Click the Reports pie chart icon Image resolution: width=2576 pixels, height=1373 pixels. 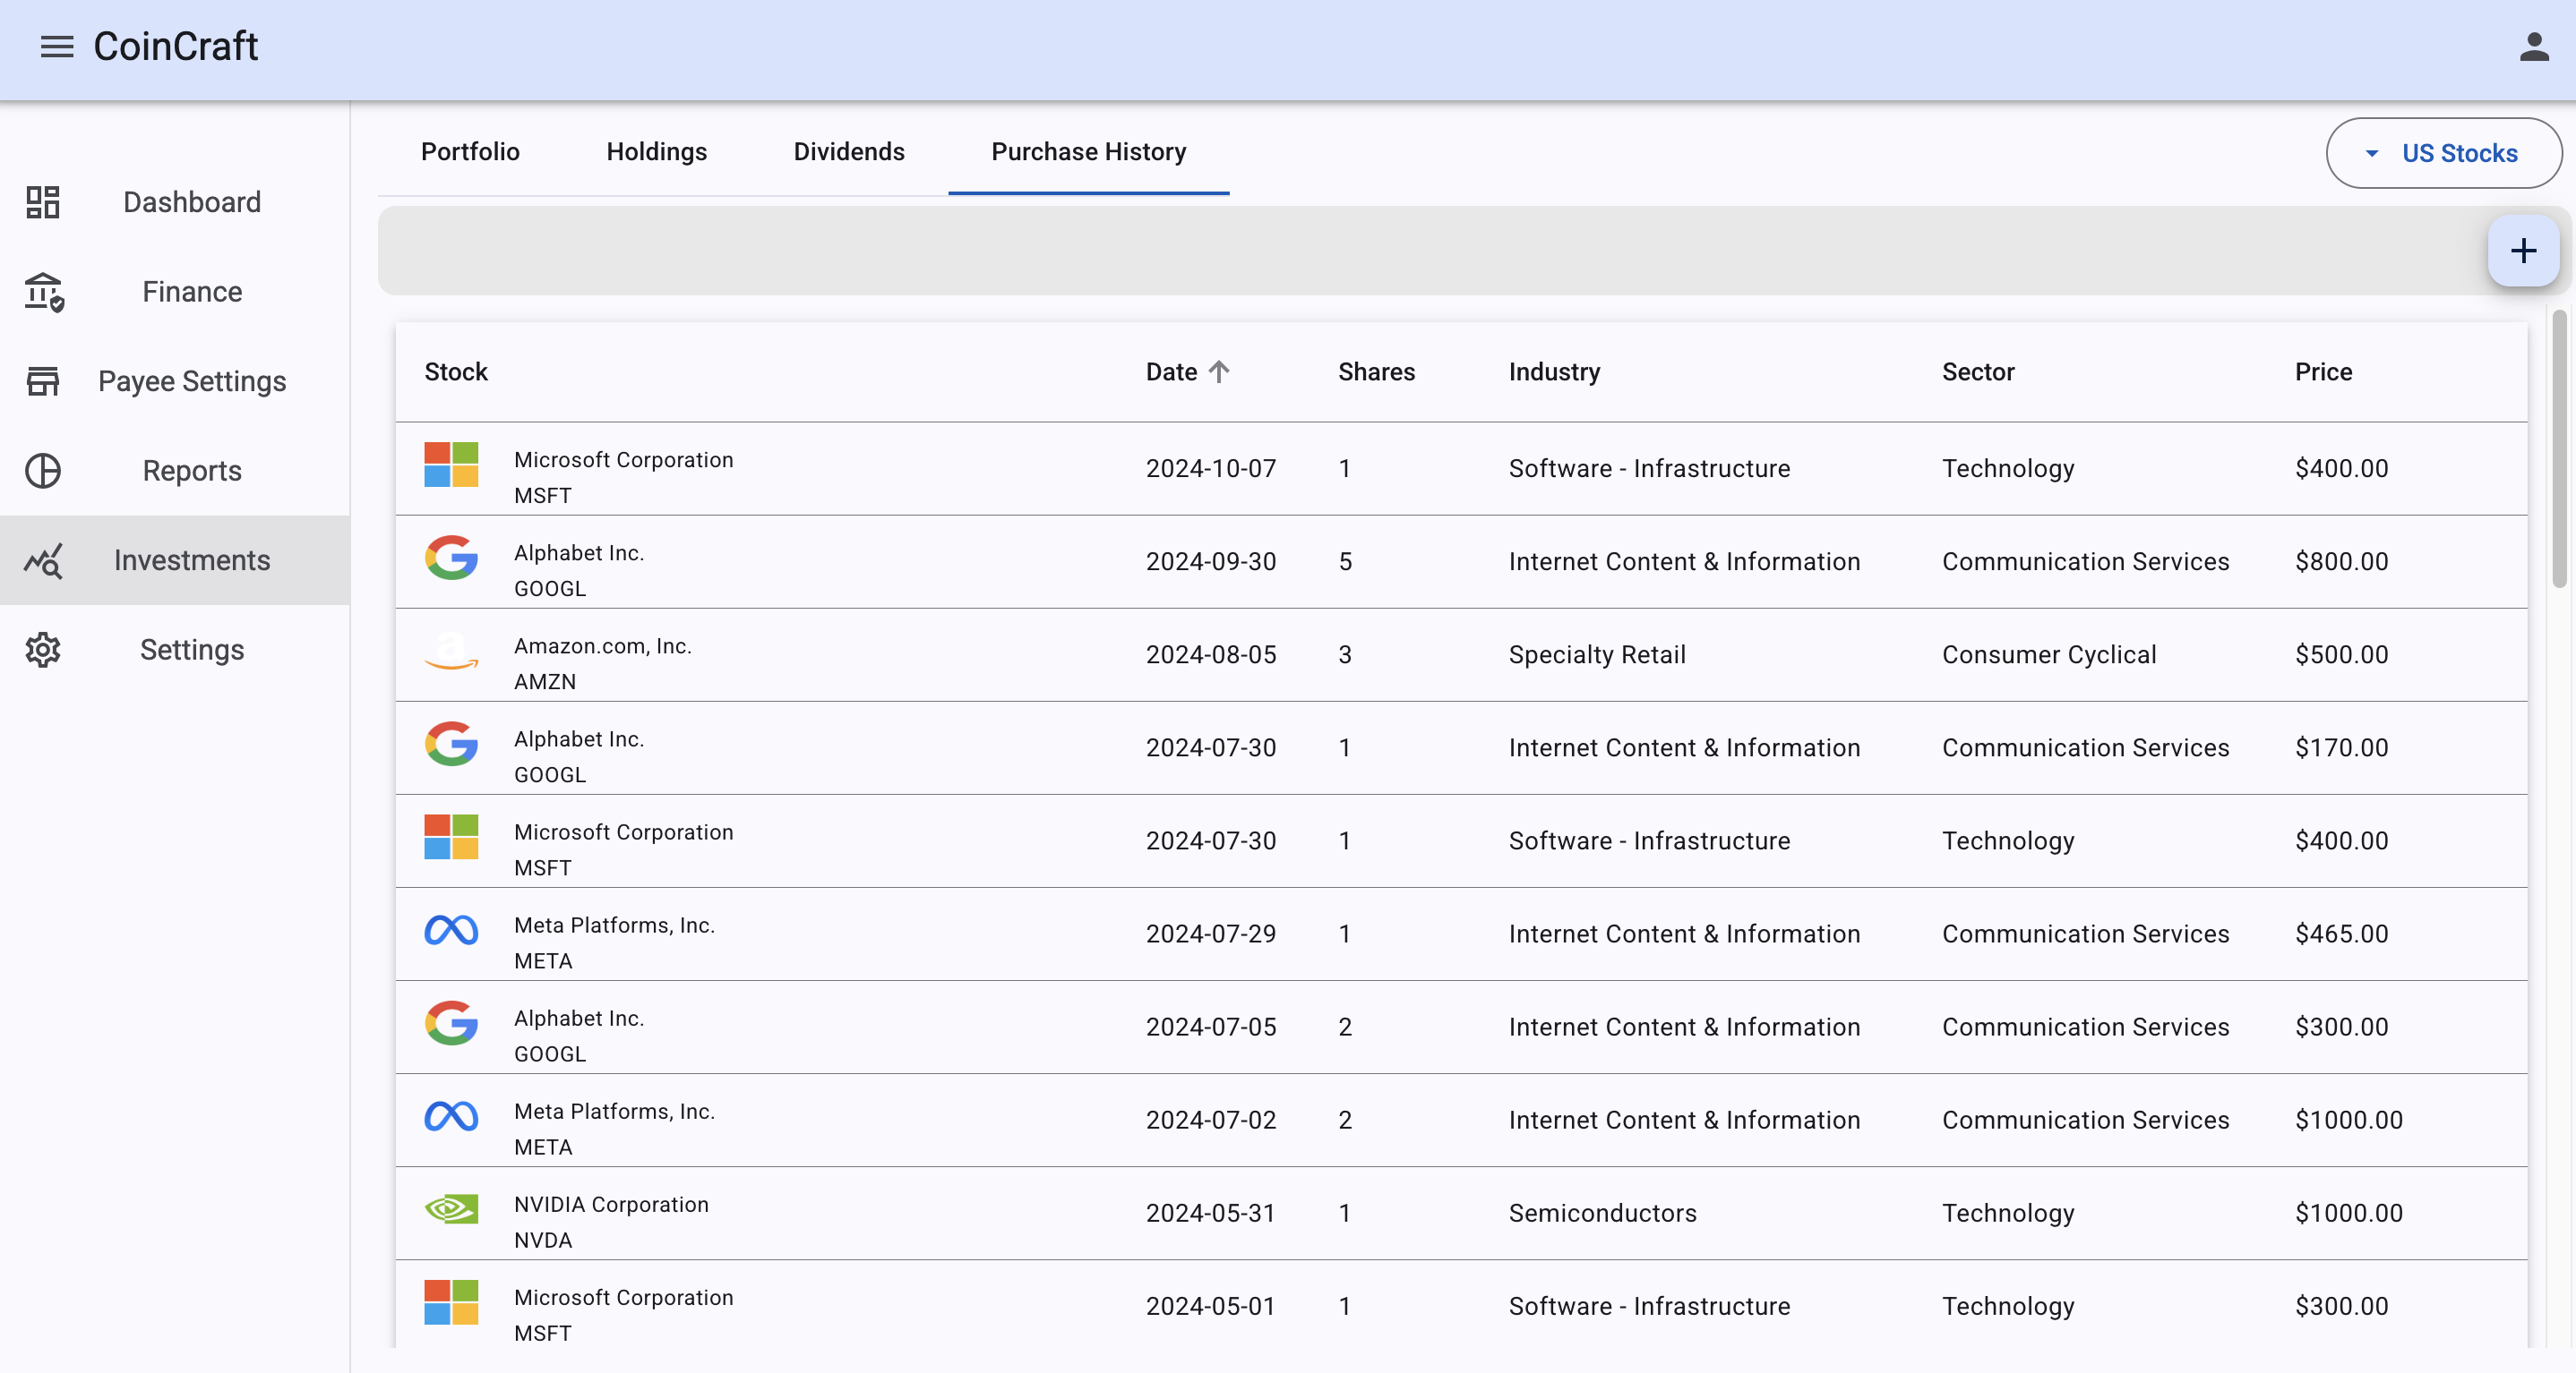pos(43,471)
